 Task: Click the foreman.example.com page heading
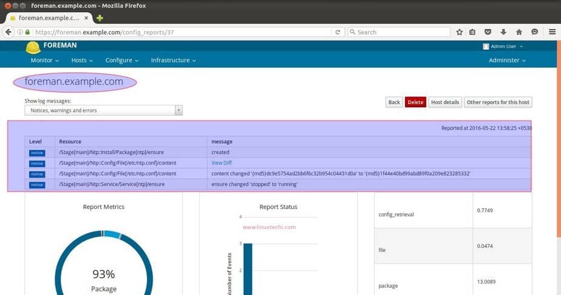[73, 82]
